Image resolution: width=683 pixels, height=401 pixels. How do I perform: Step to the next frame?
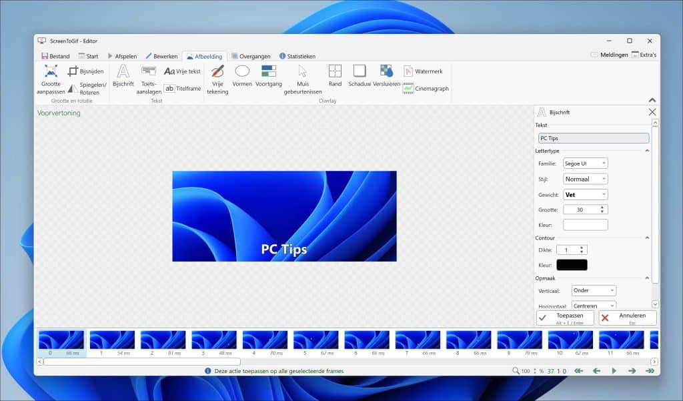[x=632, y=371]
